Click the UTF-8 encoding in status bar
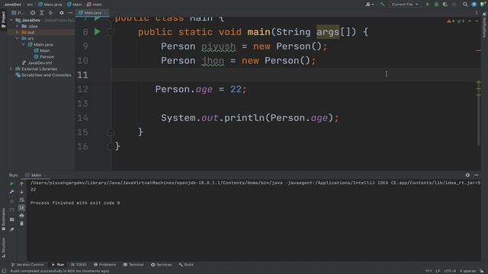The image size is (488, 274). pos(450,271)
